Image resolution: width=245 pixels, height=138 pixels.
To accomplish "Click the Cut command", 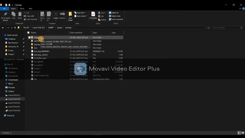I will coord(26,13).
